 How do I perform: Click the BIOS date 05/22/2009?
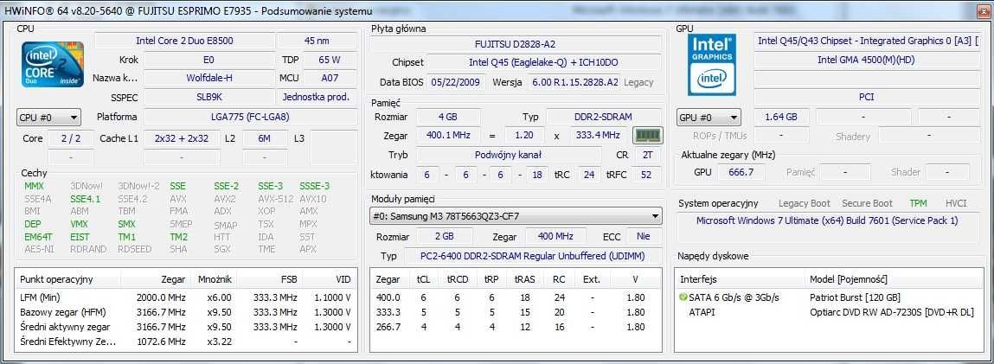(458, 82)
